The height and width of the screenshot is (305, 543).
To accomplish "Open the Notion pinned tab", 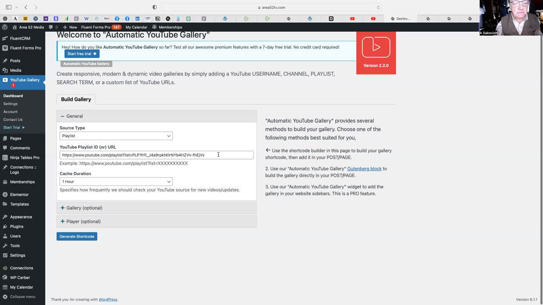I will pos(158,19).
